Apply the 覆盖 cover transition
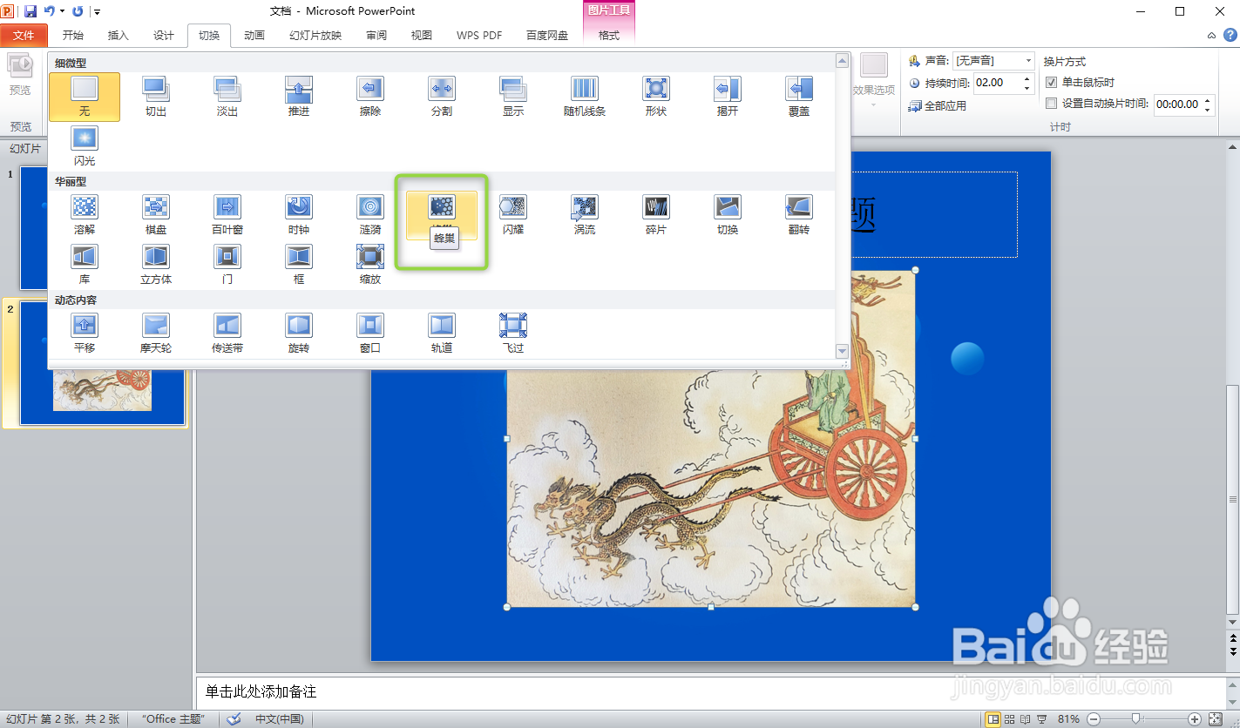Image resolution: width=1240 pixels, height=728 pixels. click(799, 97)
